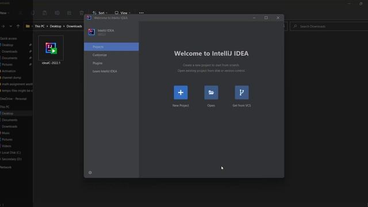Select Downloads under Quick access in Explorer
The width and height of the screenshot is (368, 207).
(x=9, y=51)
